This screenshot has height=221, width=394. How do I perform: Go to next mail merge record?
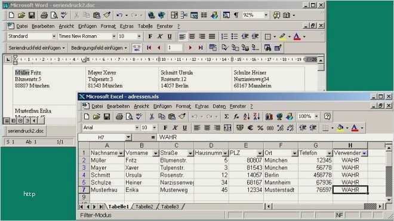tap(190, 48)
